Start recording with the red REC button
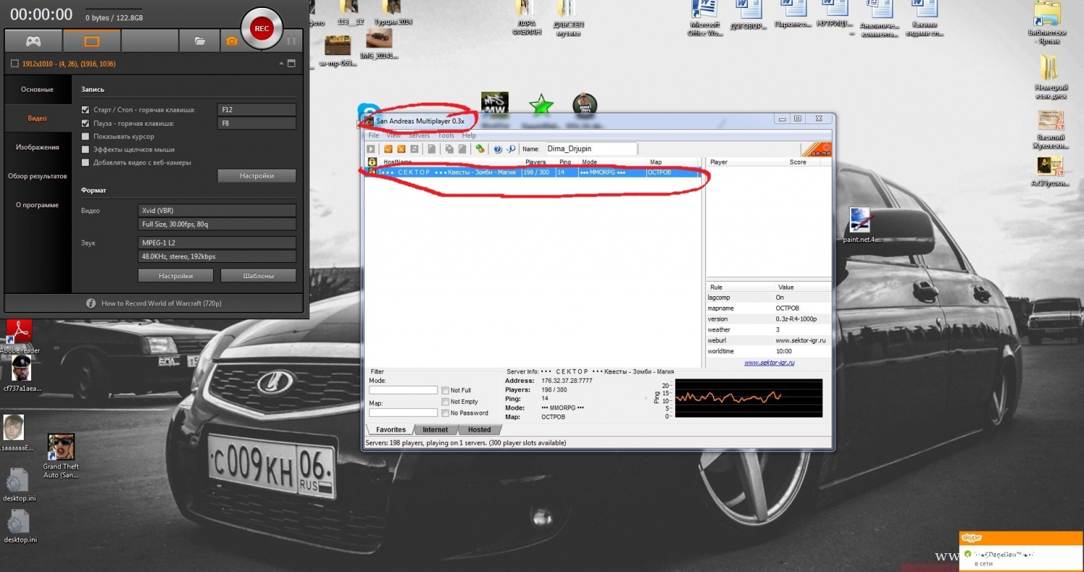Screen dimensions: 1084x572 [x=262, y=29]
